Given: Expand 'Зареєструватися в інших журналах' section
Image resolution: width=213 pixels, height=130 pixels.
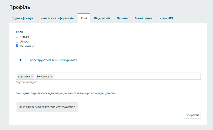Looking at the screenshot, I should coord(53,60).
